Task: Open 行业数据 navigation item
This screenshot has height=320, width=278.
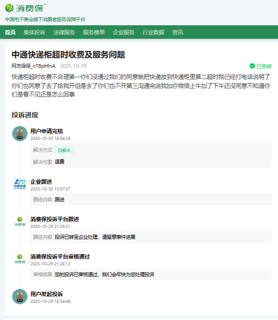Action: (153, 32)
